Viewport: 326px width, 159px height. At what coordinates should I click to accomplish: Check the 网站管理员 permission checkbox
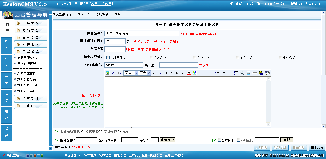tap(108, 57)
